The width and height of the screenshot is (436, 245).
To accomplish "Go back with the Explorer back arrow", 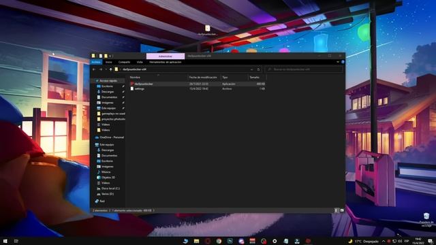I will click(94, 69).
